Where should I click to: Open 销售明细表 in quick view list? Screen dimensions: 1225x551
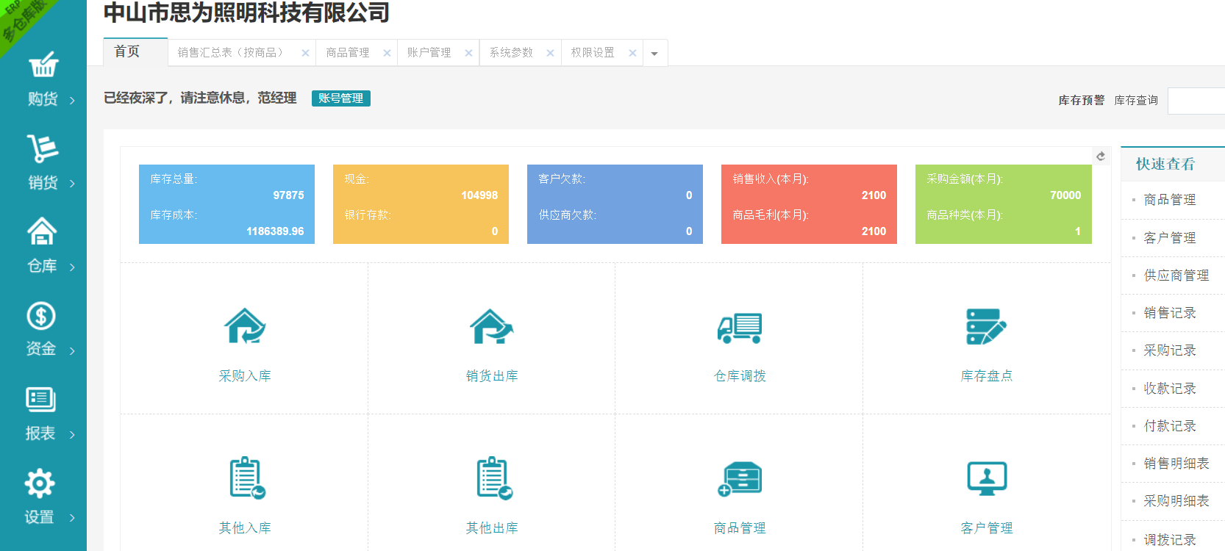1176,464
